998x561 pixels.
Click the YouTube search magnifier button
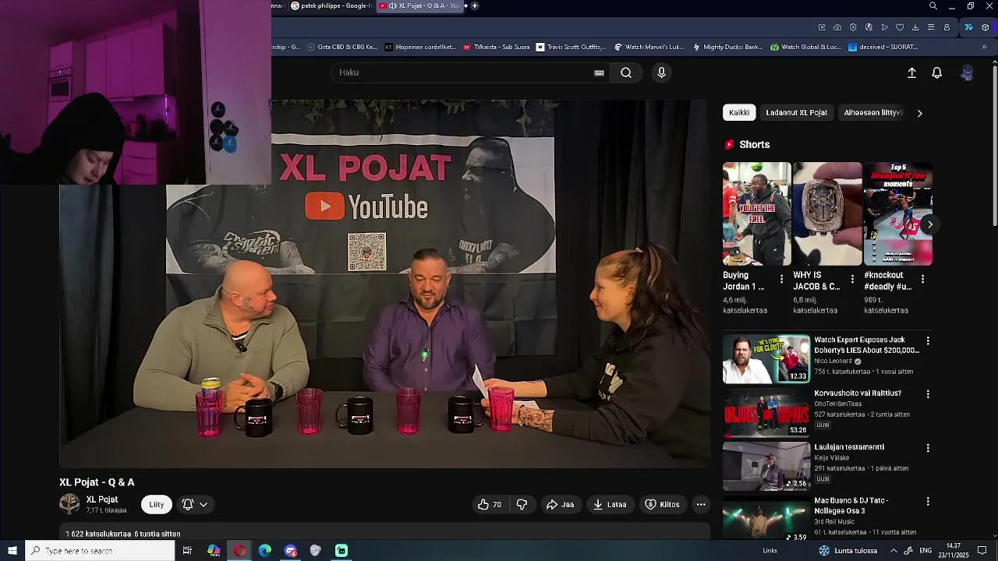626,72
